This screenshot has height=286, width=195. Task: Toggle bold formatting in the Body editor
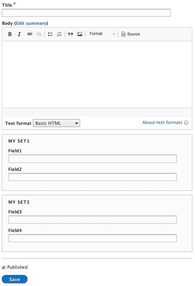[10, 34]
